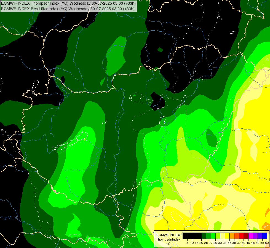Click legend scale value '60'
Screen dimensions: 270x248
point(267,243)
